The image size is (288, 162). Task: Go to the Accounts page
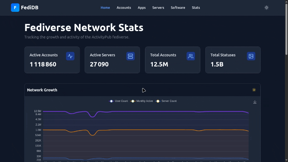pos(124,7)
